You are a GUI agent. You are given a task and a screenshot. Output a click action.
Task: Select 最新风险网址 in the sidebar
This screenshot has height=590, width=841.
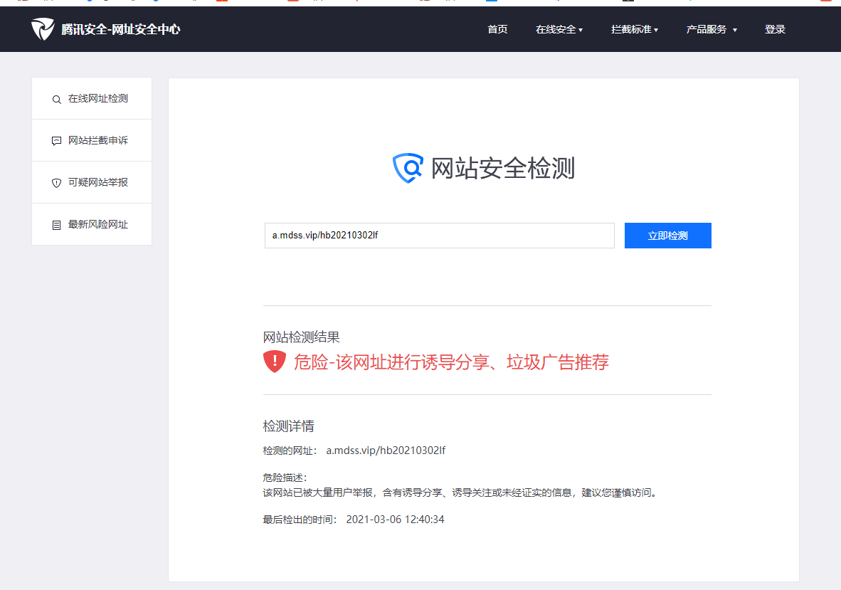pyautogui.click(x=92, y=224)
